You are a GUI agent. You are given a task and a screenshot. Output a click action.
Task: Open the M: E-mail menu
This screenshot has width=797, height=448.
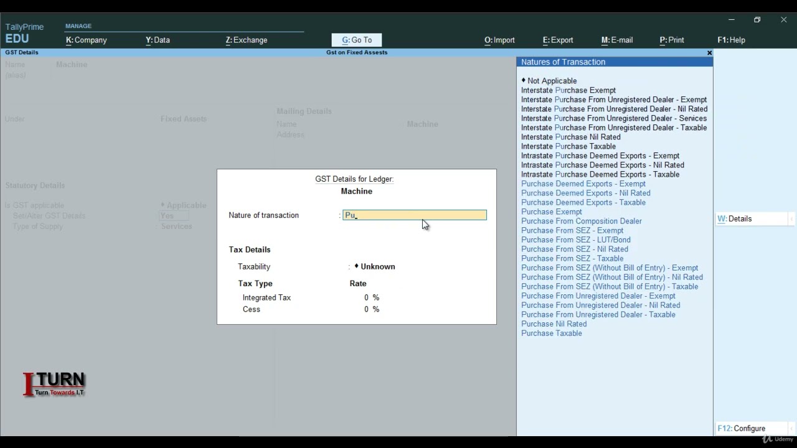(x=617, y=40)
